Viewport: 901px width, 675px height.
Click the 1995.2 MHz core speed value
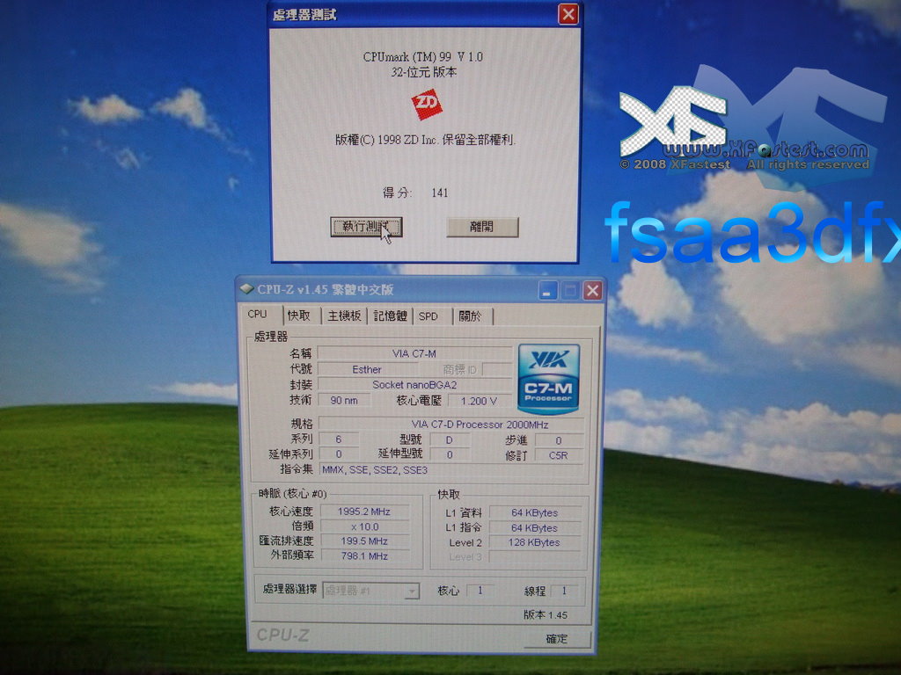pos(364,512)
